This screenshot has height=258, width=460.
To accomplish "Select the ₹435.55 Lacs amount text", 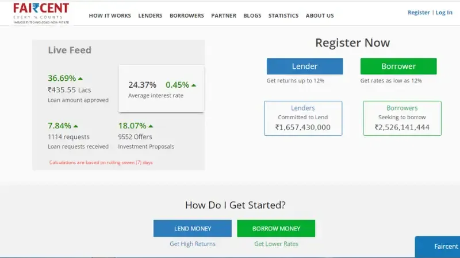I will click(69, 90).
